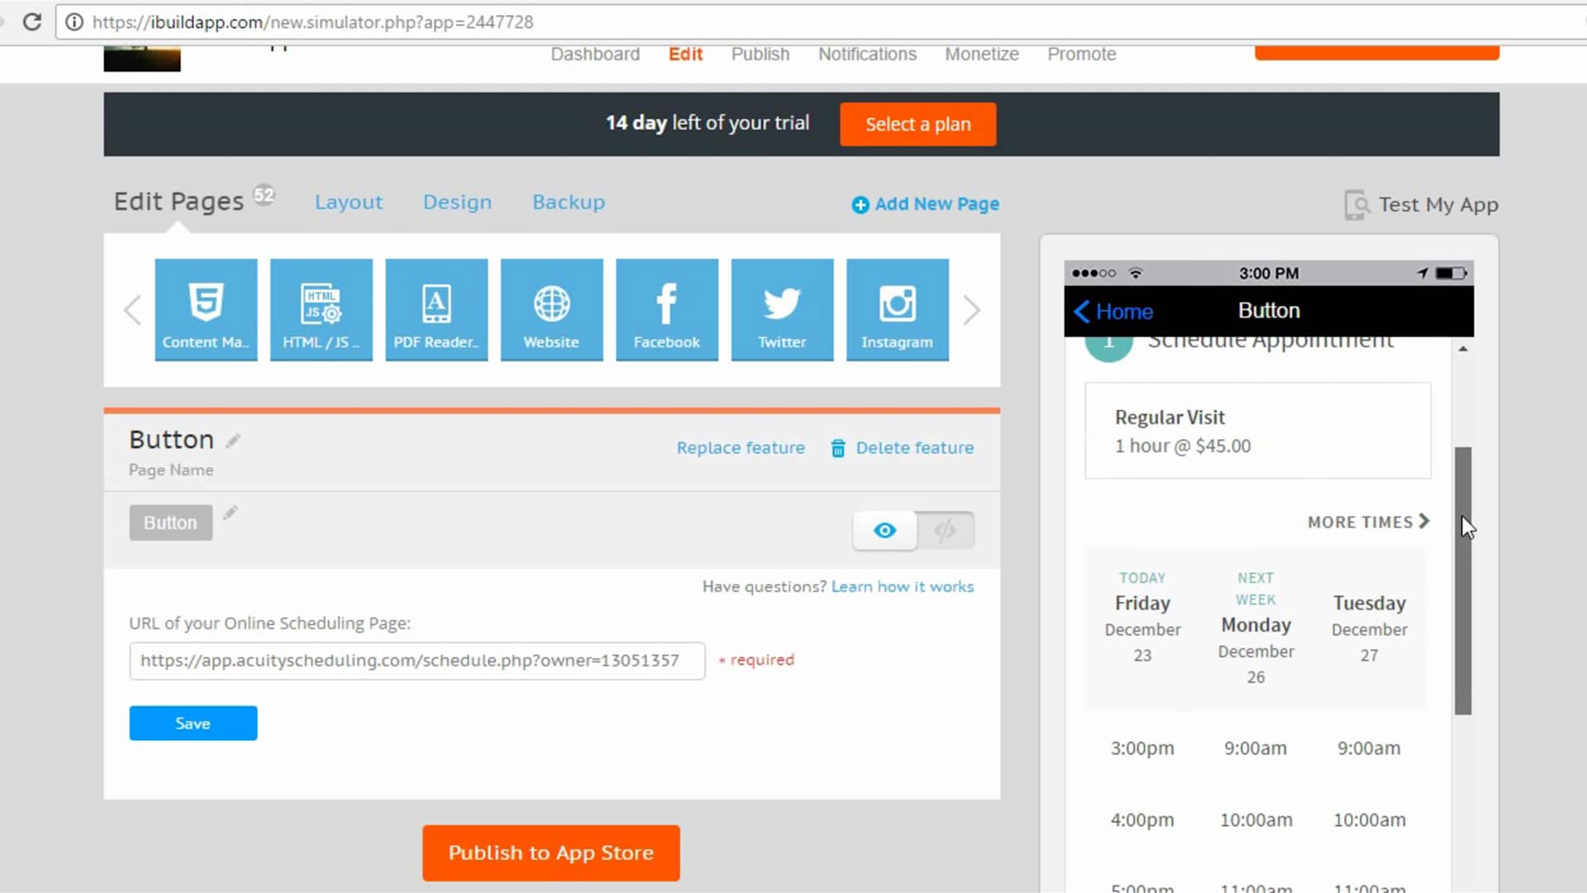Click the Test My App link
1587x893 pixels.
coord(1437,204)
